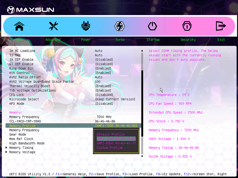Toggle TVB Voltage Optimizations [Enabled] value
Screen dimensions: 238x178
103,90
